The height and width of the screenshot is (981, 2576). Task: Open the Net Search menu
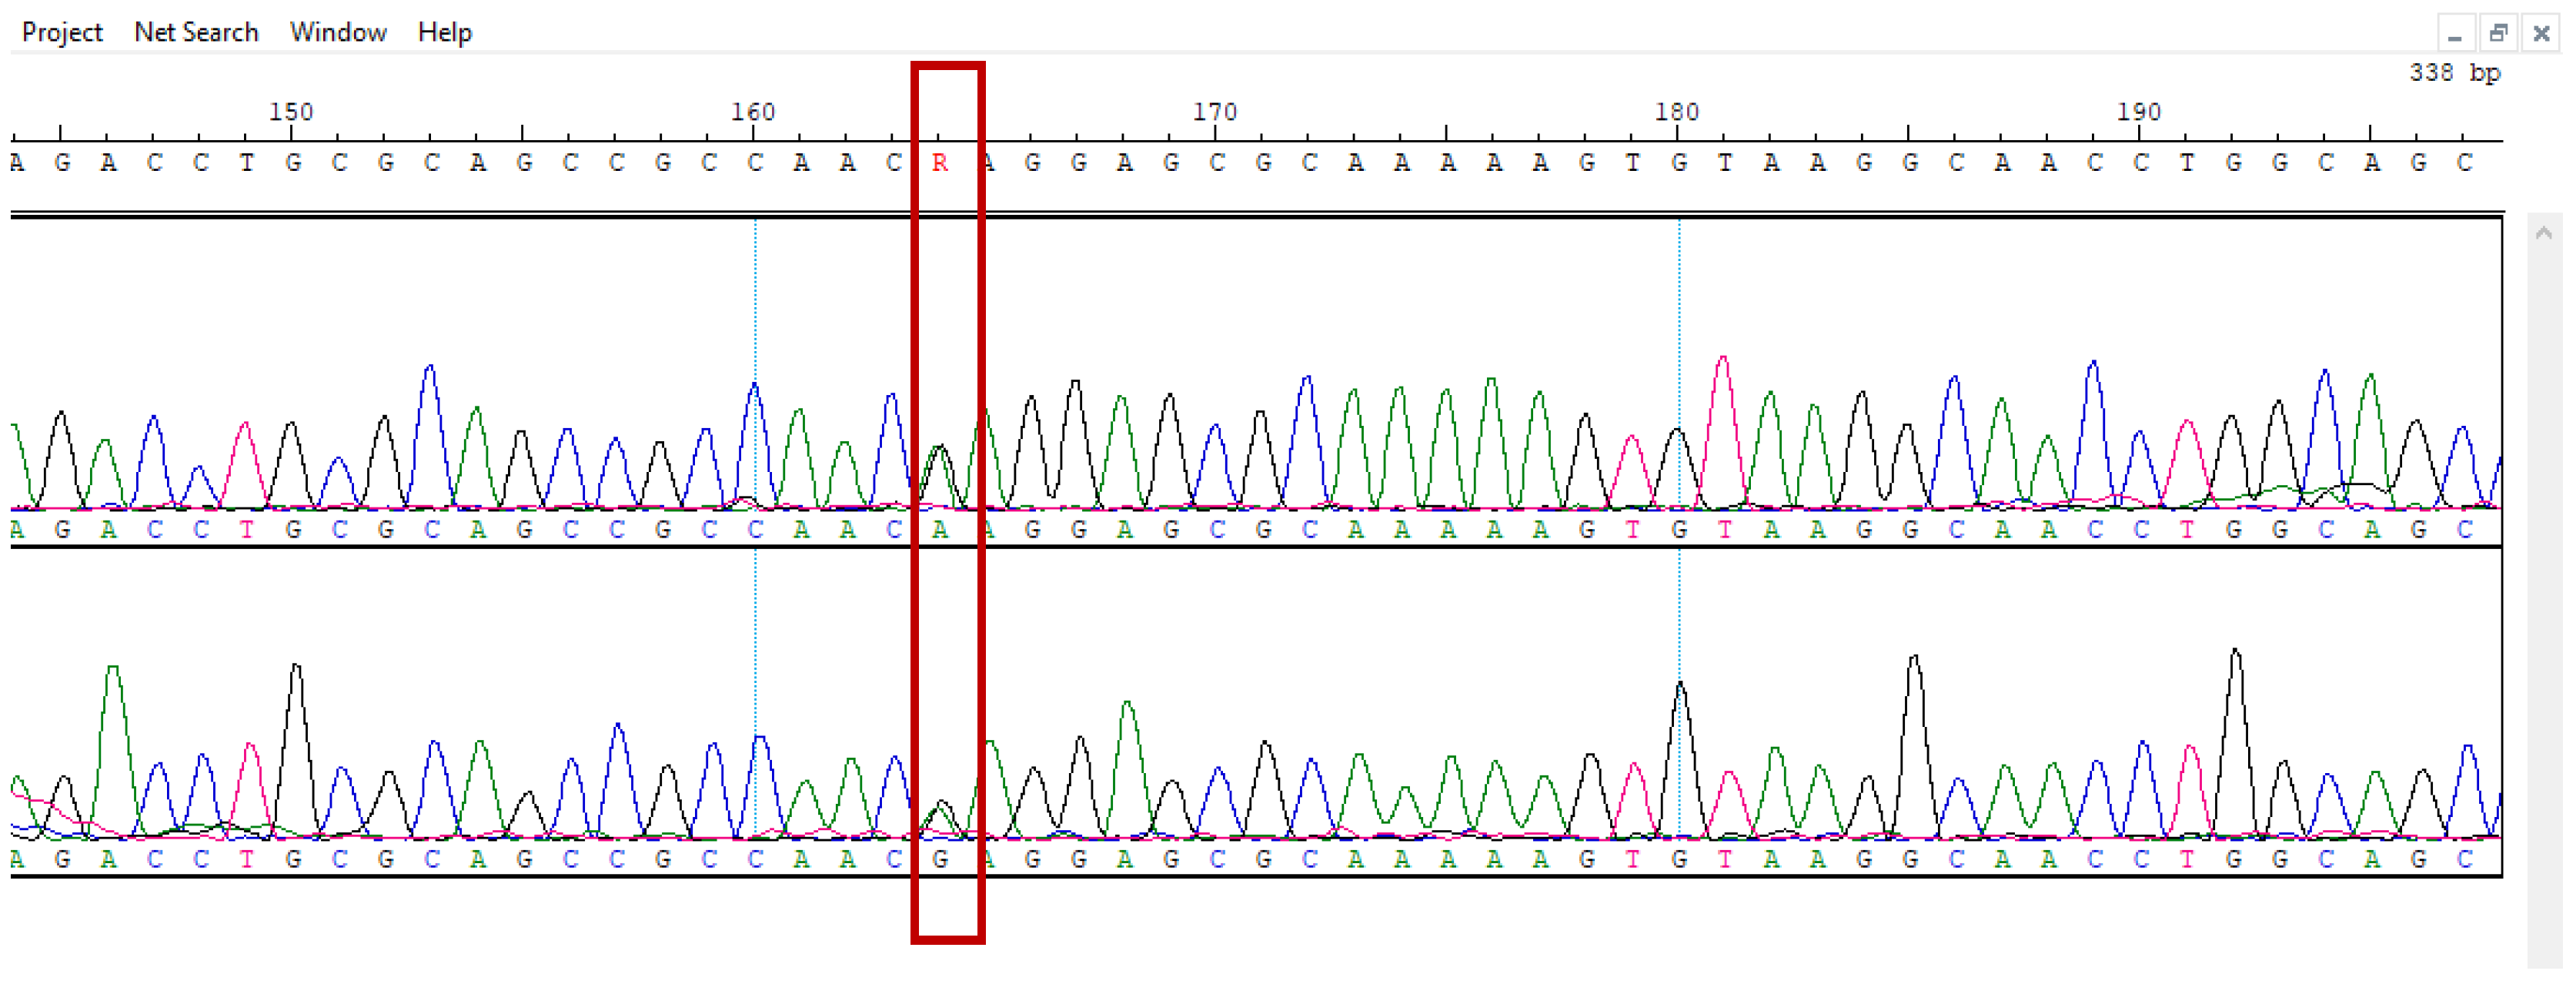pos(196,32)
